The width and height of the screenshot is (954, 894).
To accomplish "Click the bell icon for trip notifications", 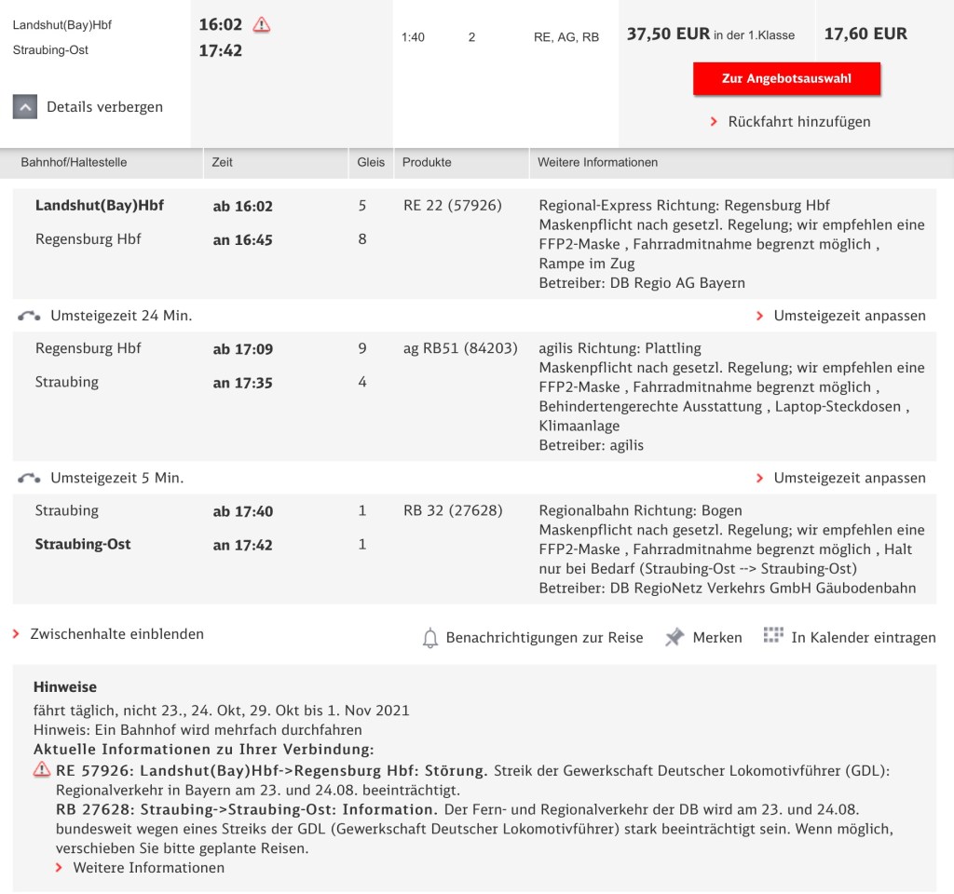I will (x=430, y=638).
